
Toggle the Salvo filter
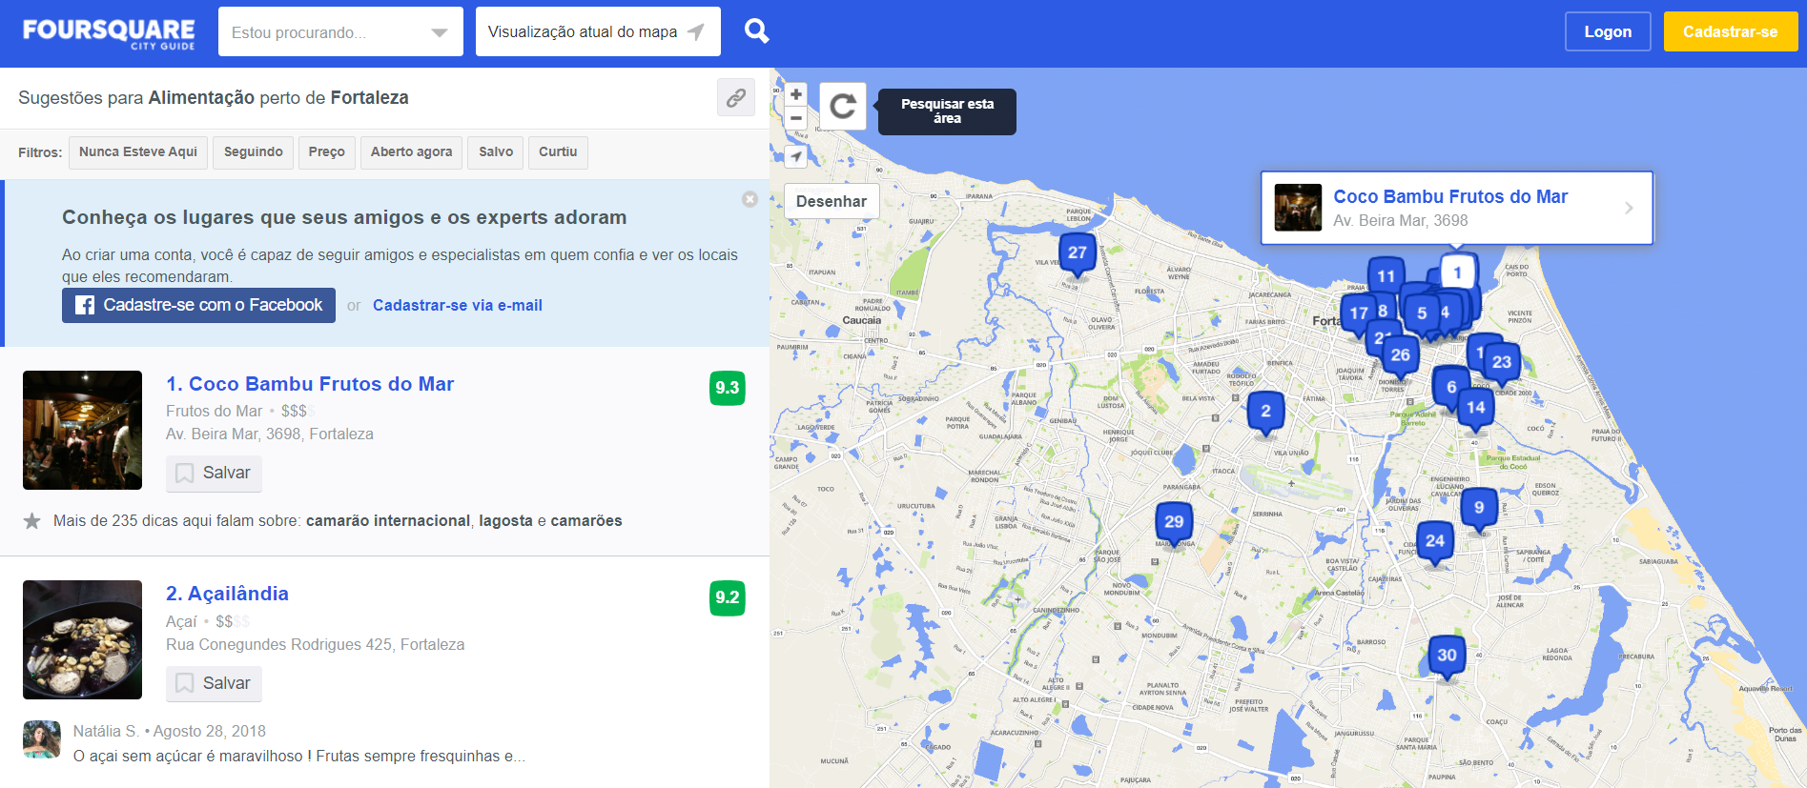coord(496,152)
